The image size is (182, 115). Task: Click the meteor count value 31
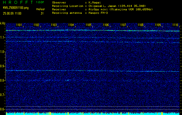42,14
